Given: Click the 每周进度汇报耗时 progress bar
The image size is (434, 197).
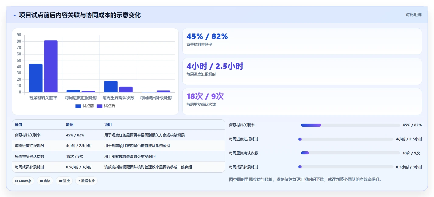Looking at the screenshot, I should pyautogui.click(x=346, y=139).
